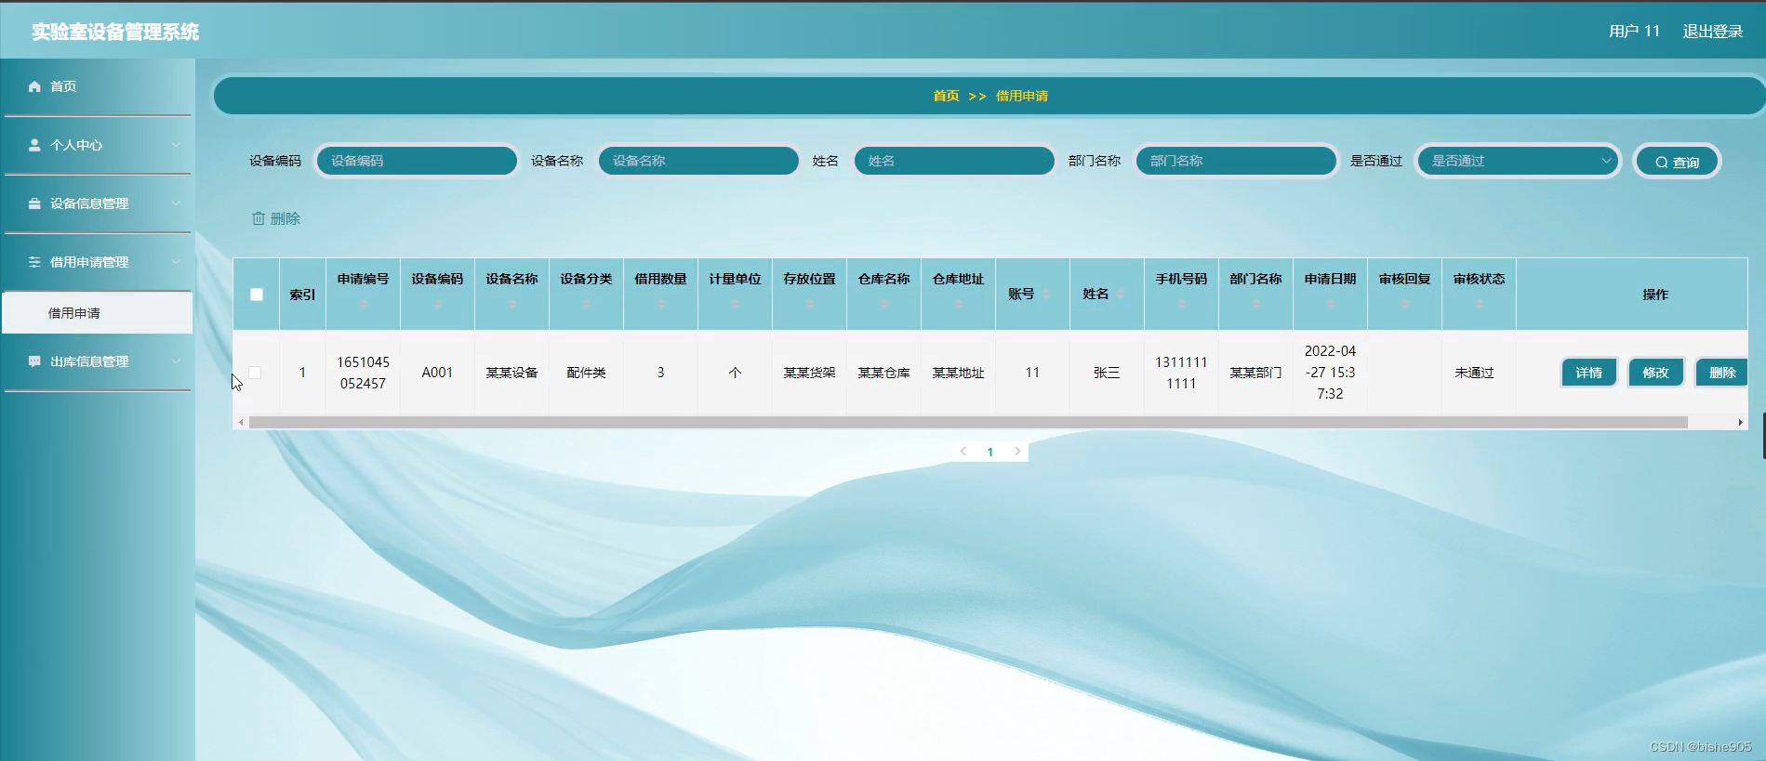Click 修改 for the 张三 row
The image size is (1766, 761).
point(1655,373)
